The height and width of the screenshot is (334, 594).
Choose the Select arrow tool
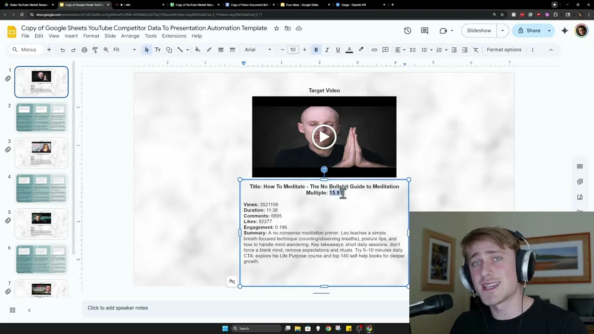147,50
